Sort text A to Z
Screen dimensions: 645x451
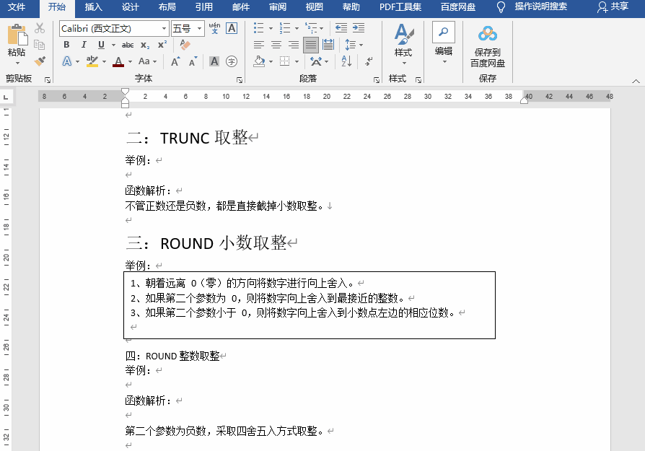tap(346, 61)
